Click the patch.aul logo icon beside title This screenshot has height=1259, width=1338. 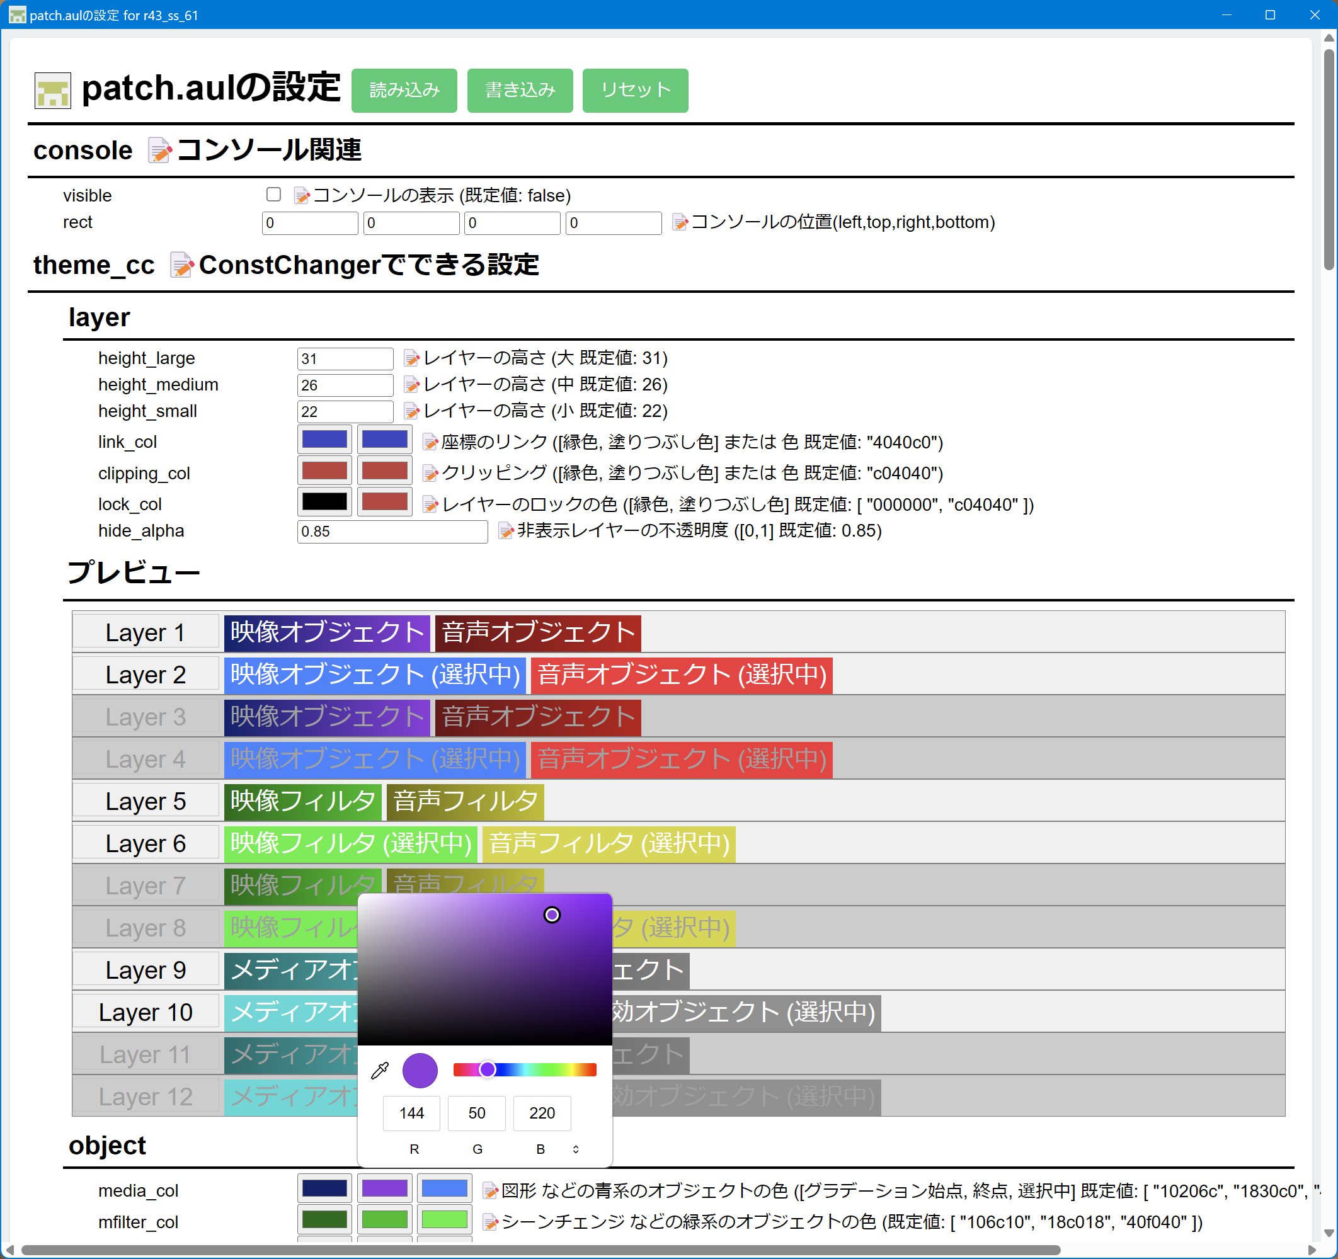pos(52,90)
